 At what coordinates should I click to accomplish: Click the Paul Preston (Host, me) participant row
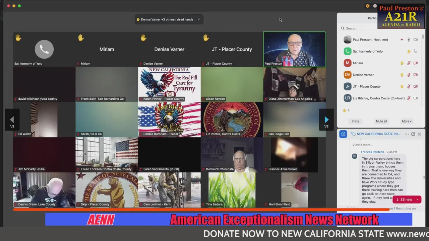tap(381, 39)
